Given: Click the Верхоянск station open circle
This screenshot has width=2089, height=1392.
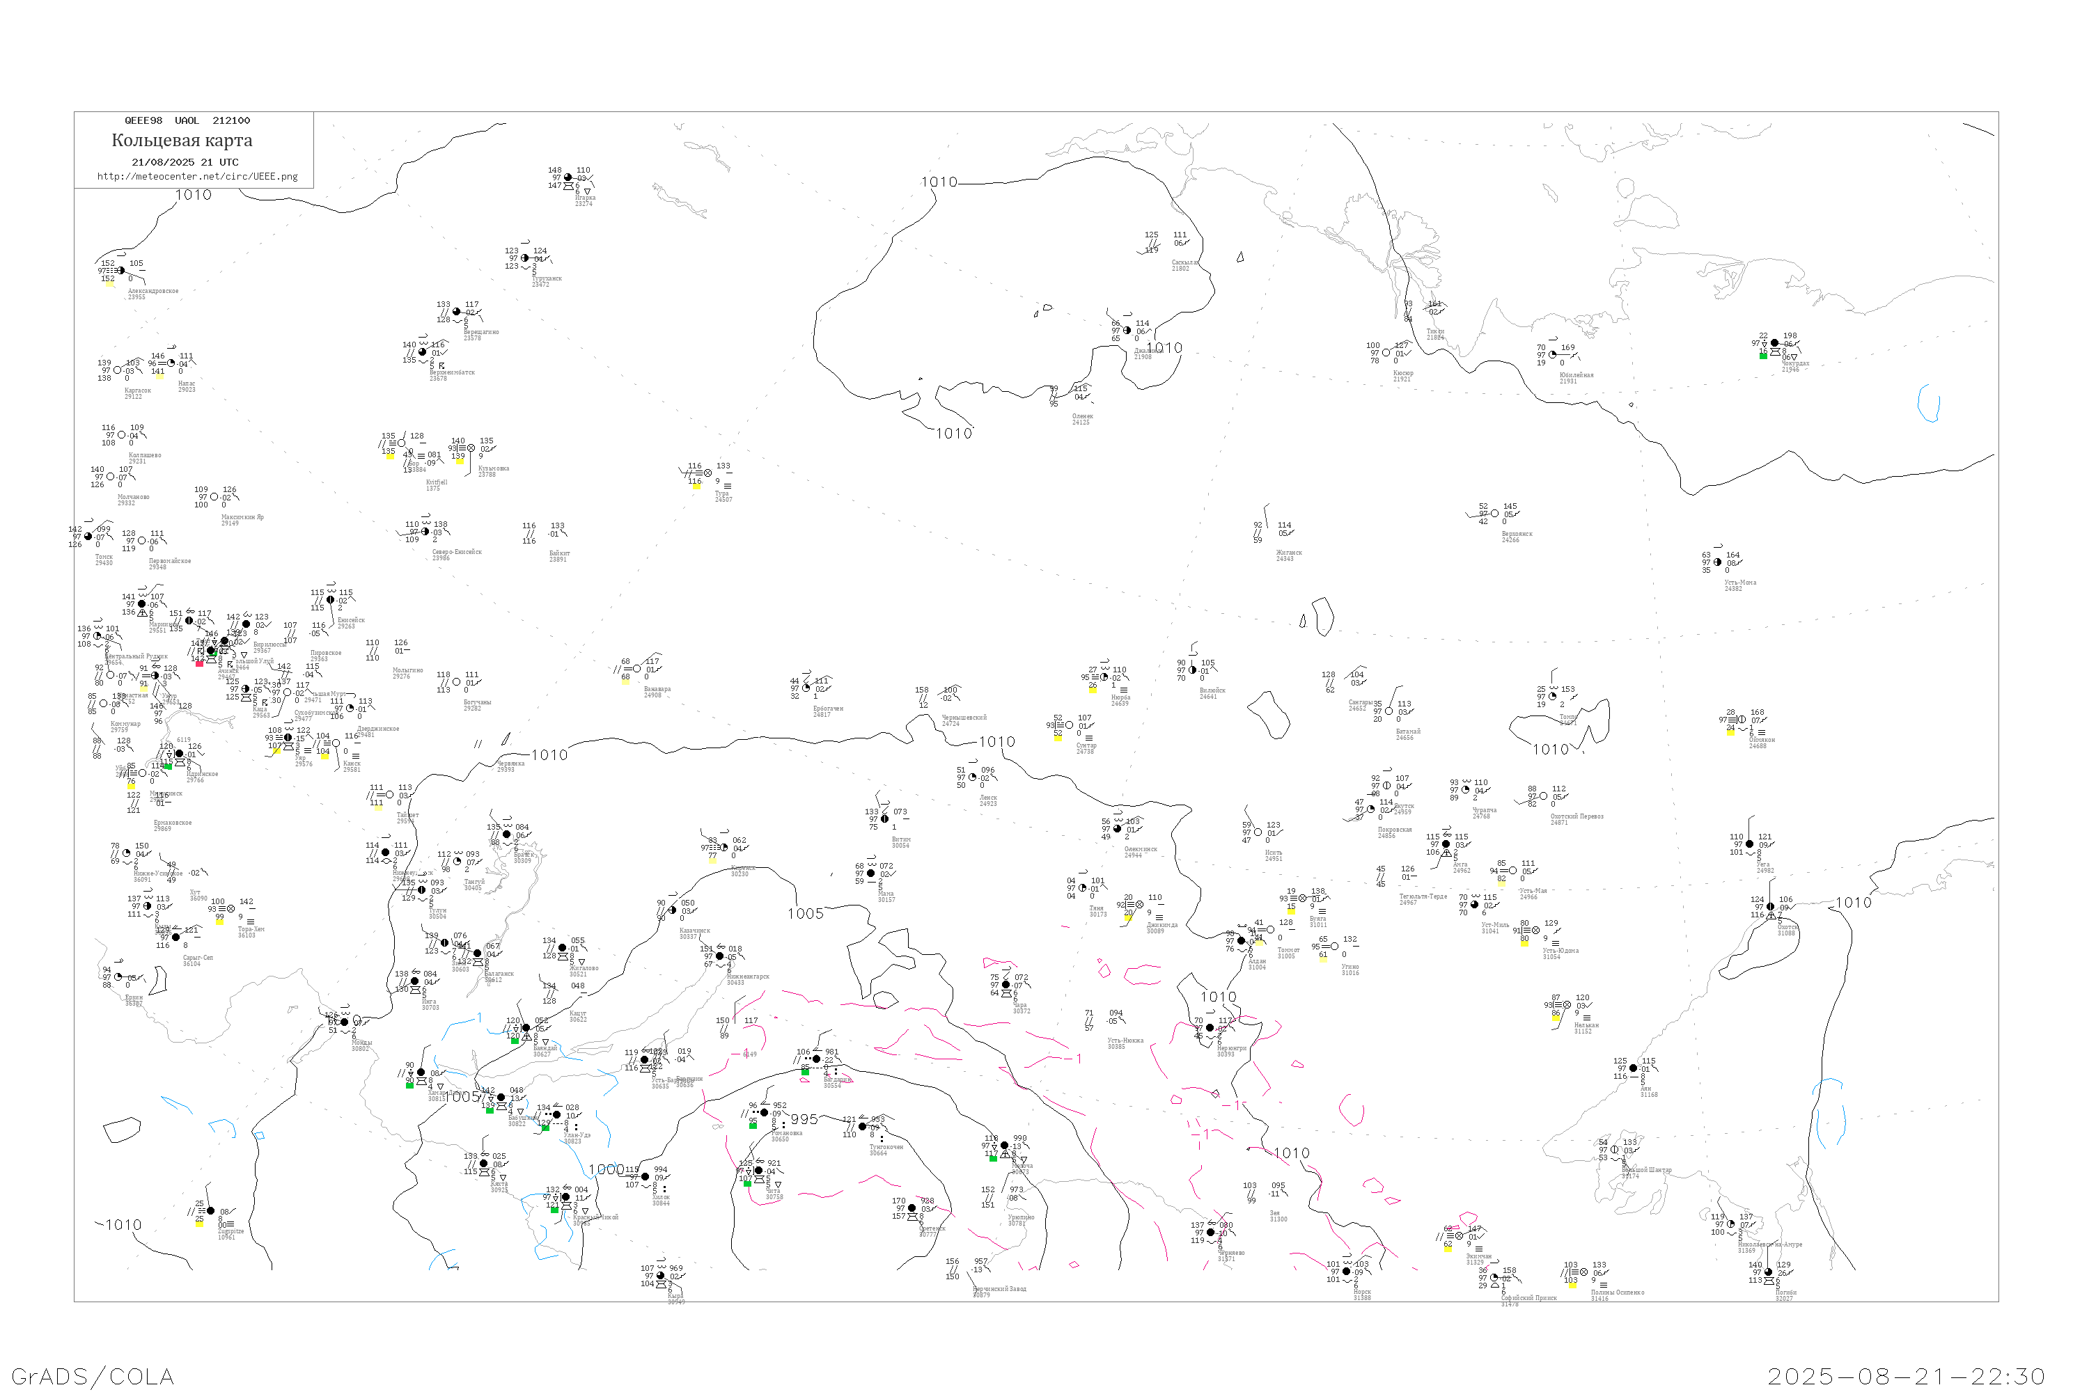Looking at the screenshot, I should click(x=1495, y=514).
